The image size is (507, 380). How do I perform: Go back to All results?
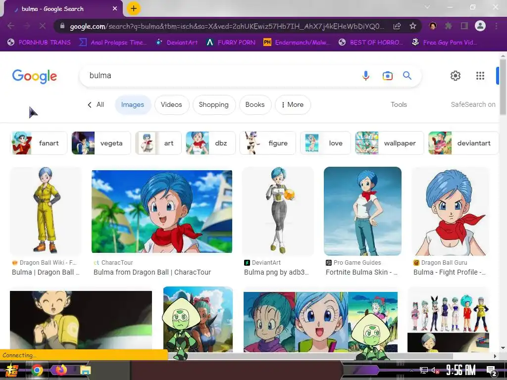click(96, 105)
